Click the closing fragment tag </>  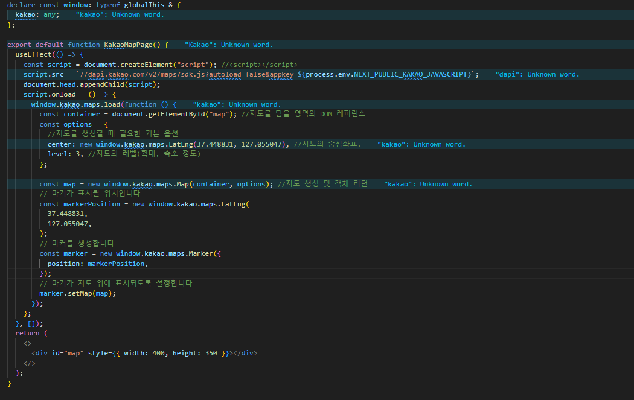click(x=29, y=363)
